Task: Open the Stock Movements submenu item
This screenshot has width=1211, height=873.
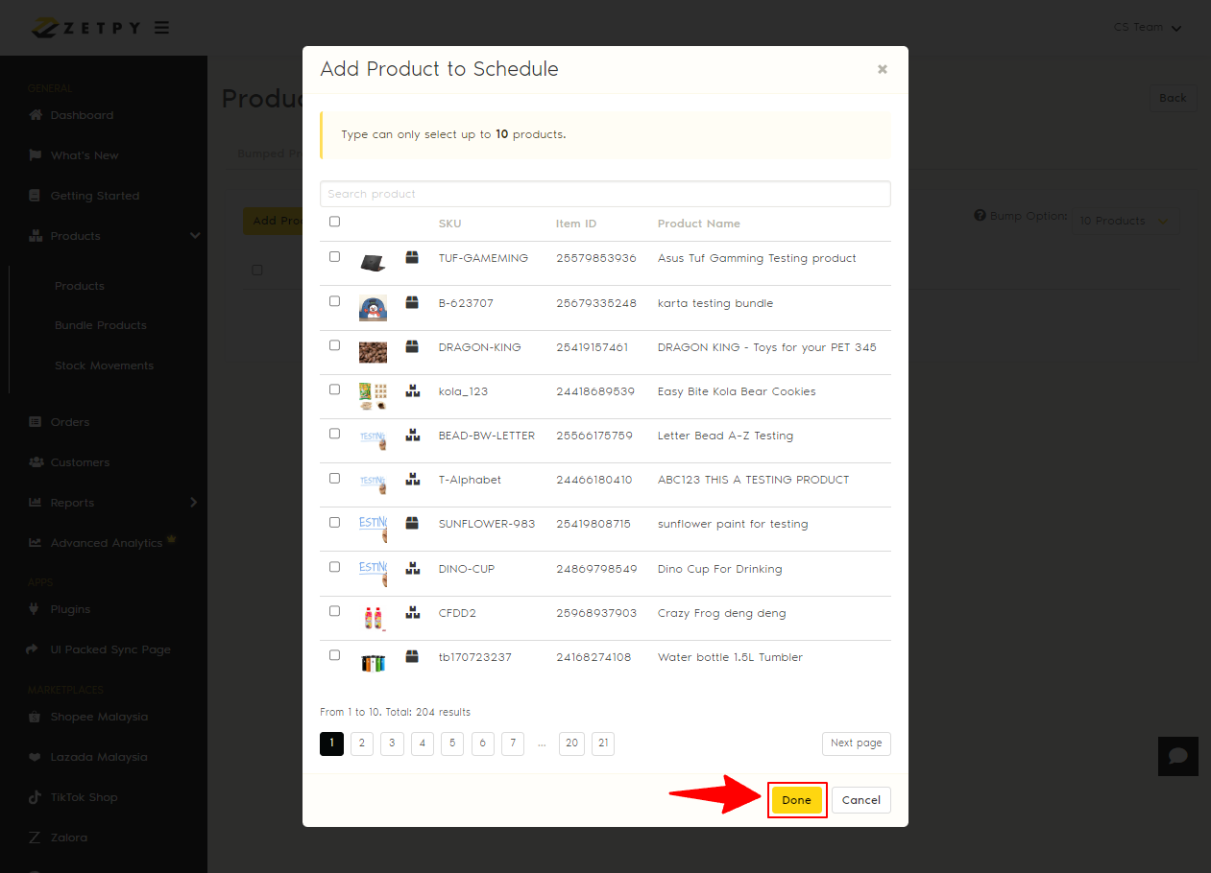Action: coord(104,366)
